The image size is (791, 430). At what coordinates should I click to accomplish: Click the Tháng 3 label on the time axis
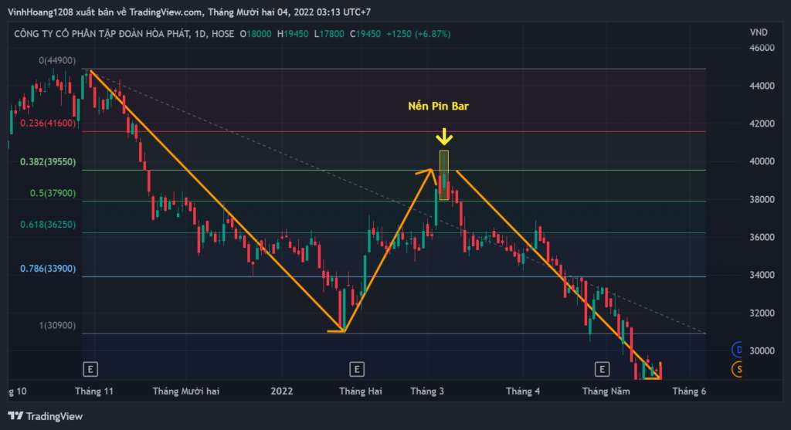pos(427,391)
